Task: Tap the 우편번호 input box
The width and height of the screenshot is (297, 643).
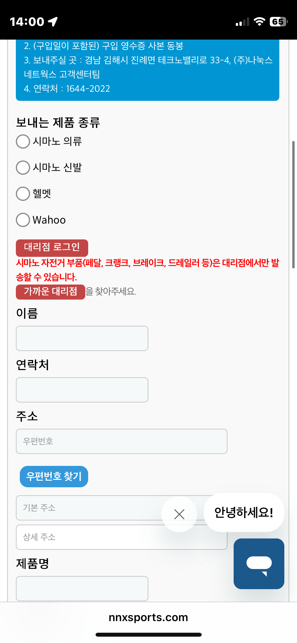Action: pos(121,441)
